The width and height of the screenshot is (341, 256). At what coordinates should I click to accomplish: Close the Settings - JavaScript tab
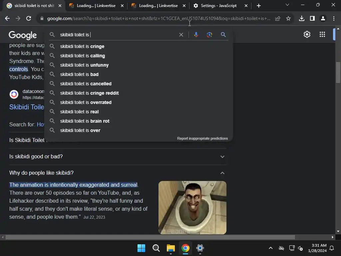[x=246, y=6]
